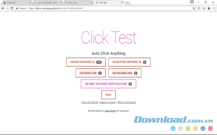This screenshot has width=217, height=135.
Task: Click I'M GOD. YOU CANT AUTO CLICK ME
Action: point(108,84)
